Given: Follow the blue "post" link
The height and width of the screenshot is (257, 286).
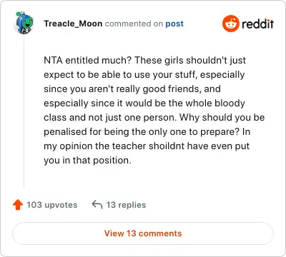Looking at the screenshot, I should 174,24.
